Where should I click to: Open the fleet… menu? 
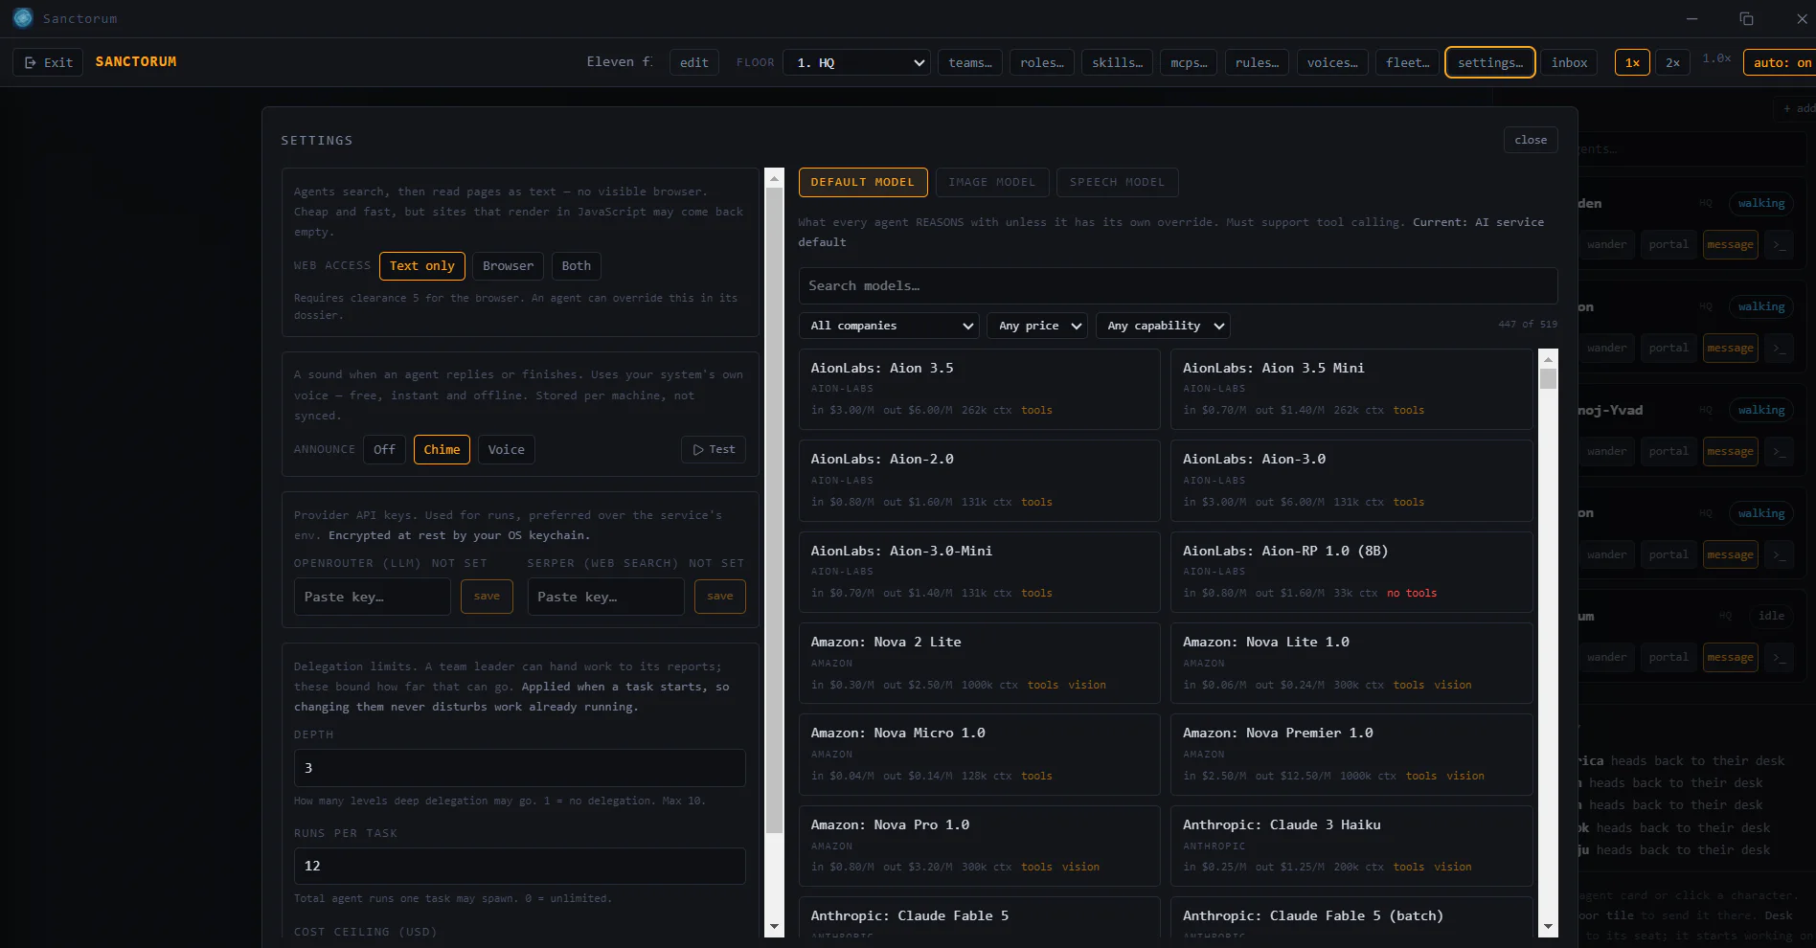pos(1408,62)
